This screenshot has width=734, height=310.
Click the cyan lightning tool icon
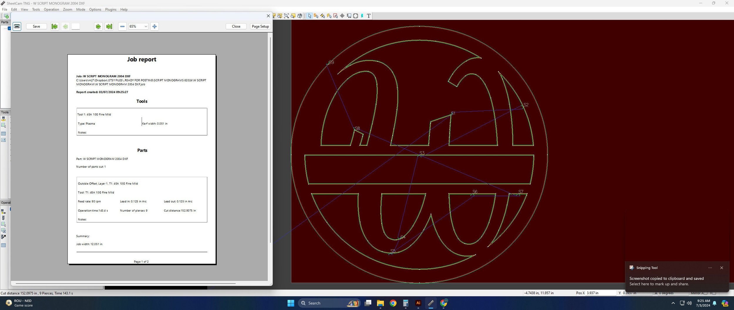tap(362, 16)
